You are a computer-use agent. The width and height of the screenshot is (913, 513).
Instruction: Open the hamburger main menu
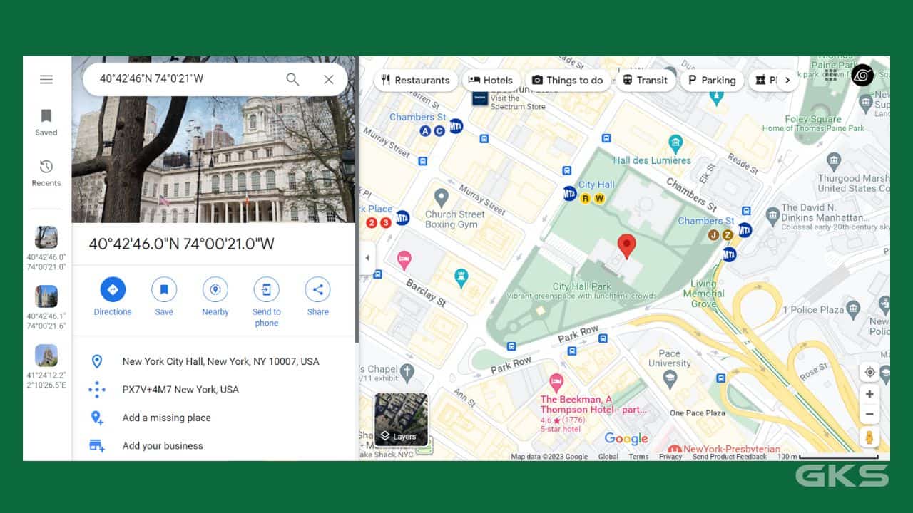(x=46, y=79)
